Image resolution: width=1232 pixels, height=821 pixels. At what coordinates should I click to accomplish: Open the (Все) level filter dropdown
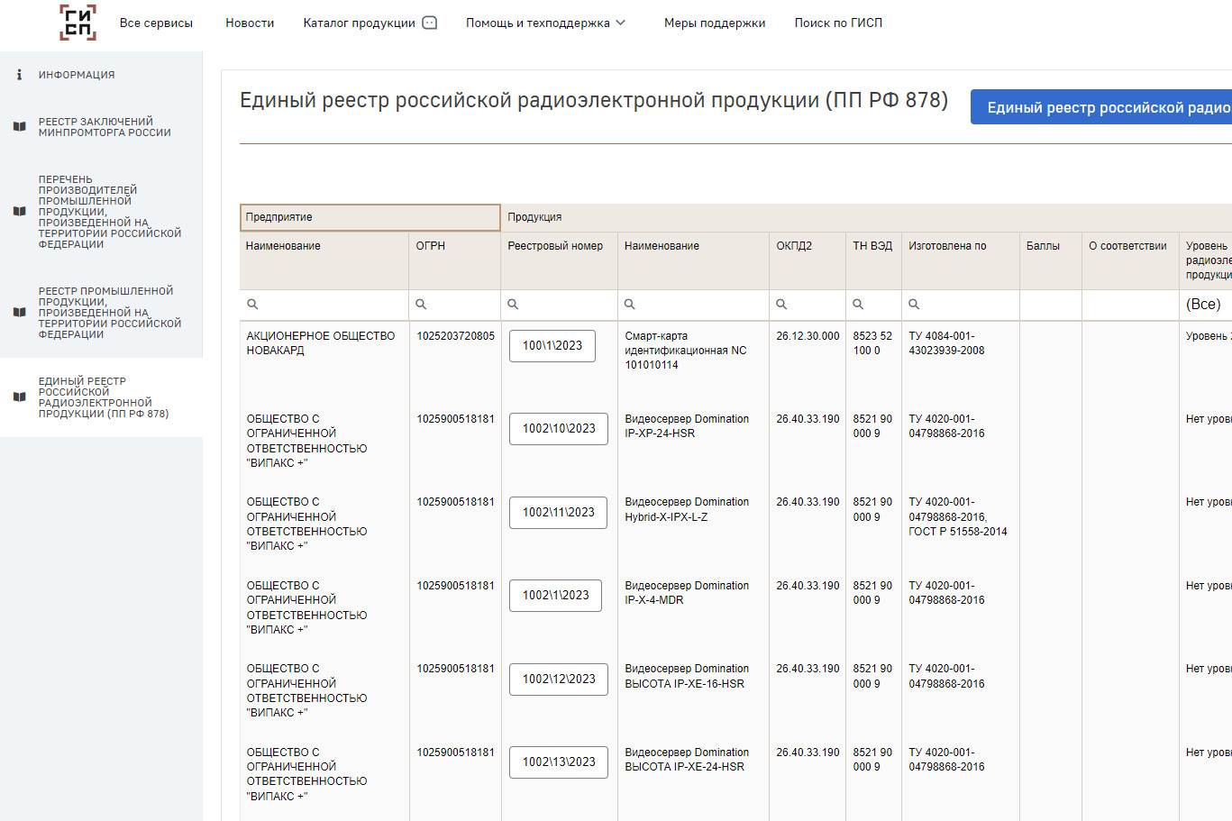pos(1204,305)
